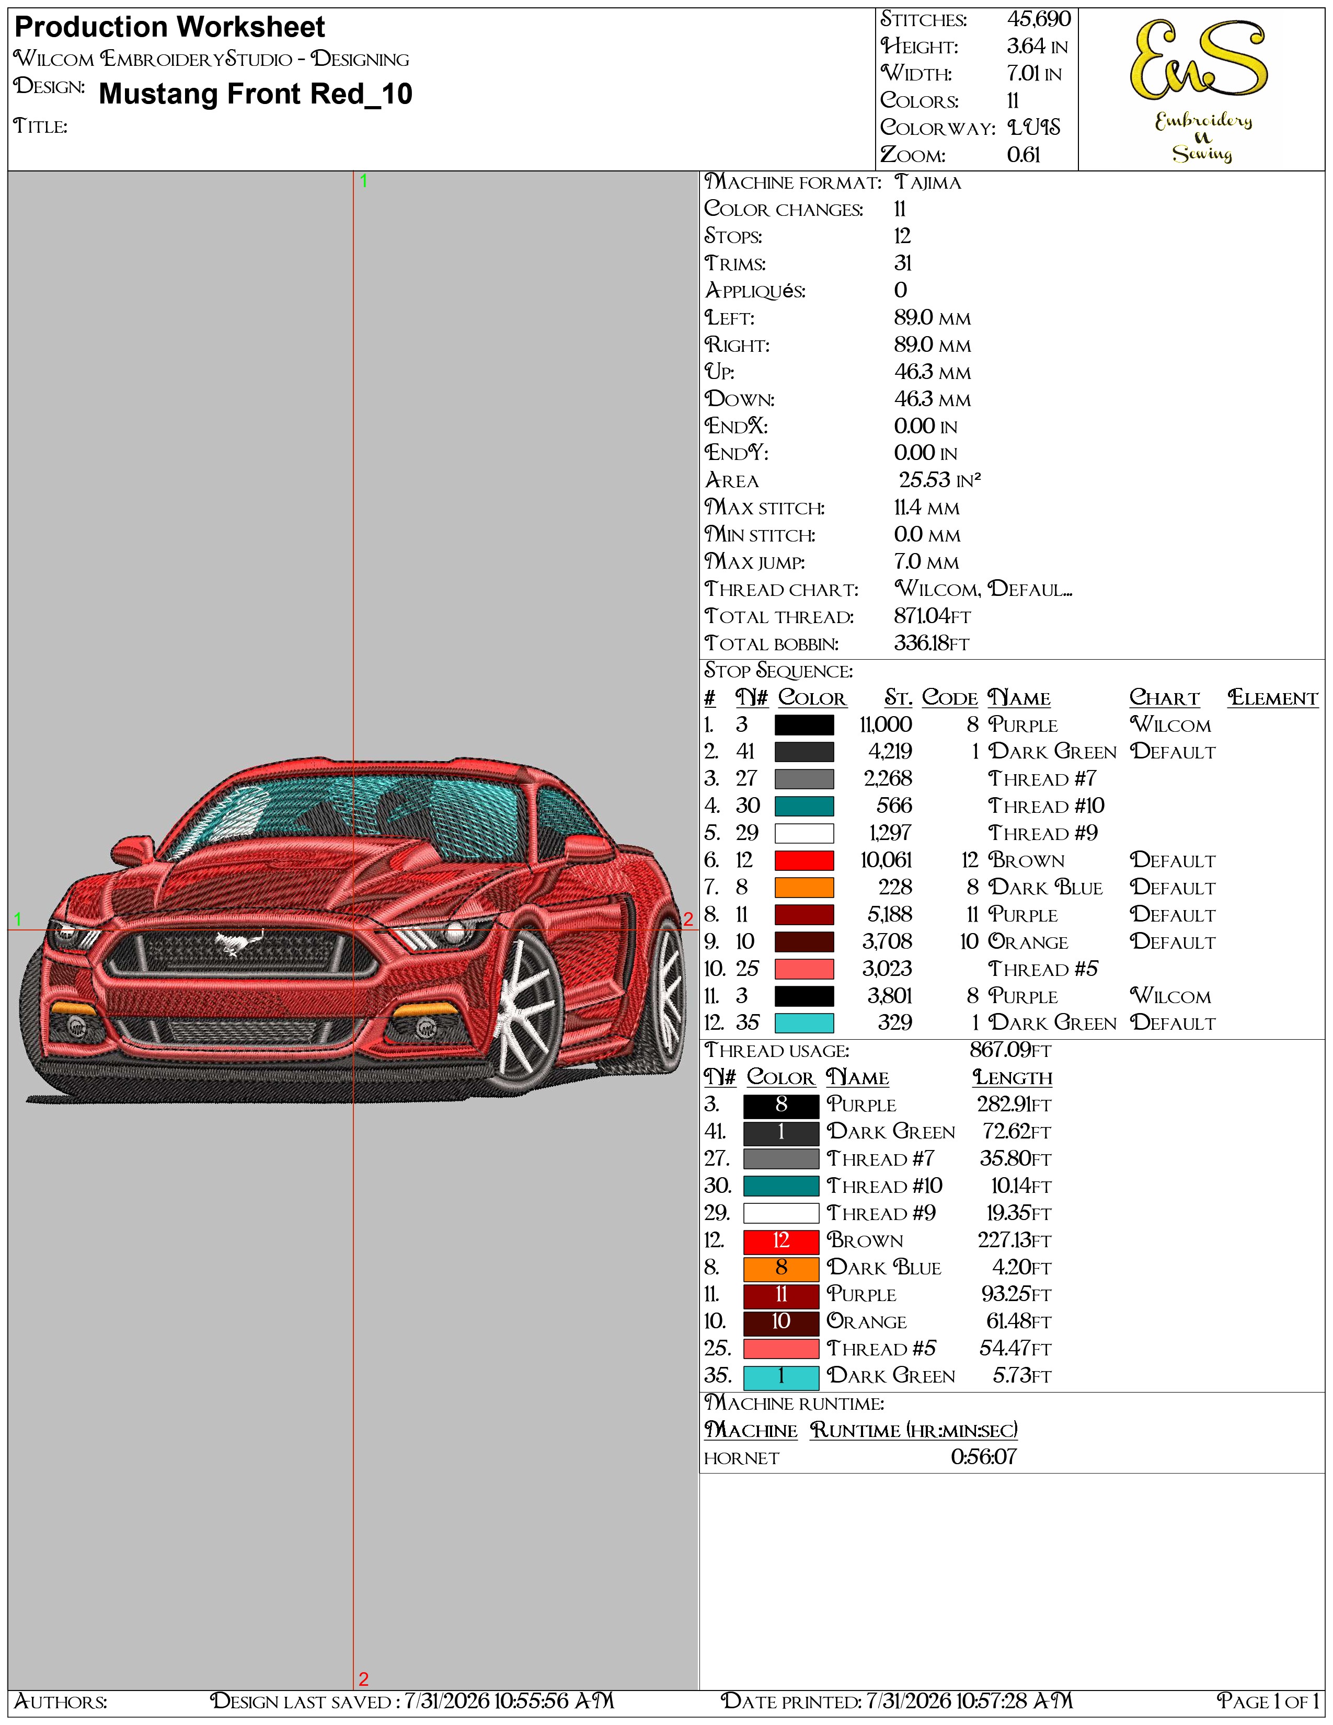Select the gray swatch beside 35.80FT
The image size is (1333, 1725).
[781, 1159]
